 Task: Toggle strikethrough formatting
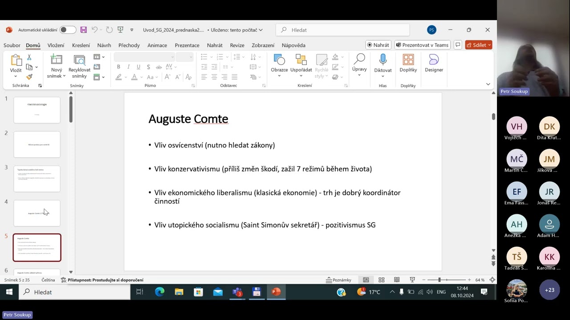tap(158, 67)
